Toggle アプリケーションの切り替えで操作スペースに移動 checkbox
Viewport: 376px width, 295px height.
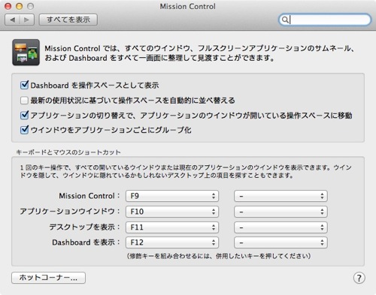(x=24, y=115)
